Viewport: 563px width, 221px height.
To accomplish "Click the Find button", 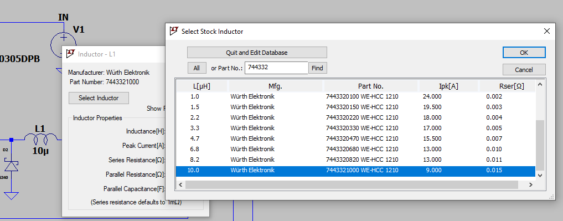I will pos(317,68).
